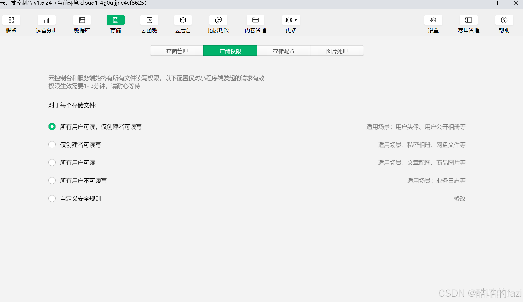Open 费用管理 billing icon
This screenshot has width=523, height=302.
coord(469,20)
